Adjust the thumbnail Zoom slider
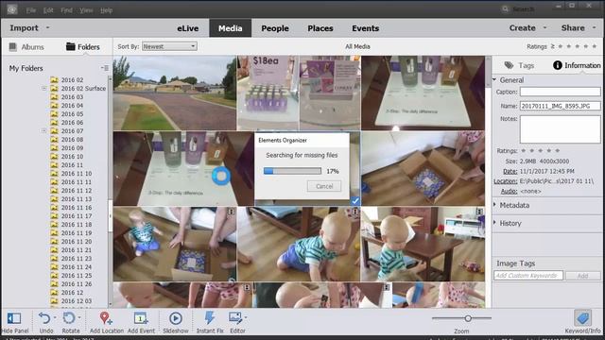 click(x=468, y=318)
